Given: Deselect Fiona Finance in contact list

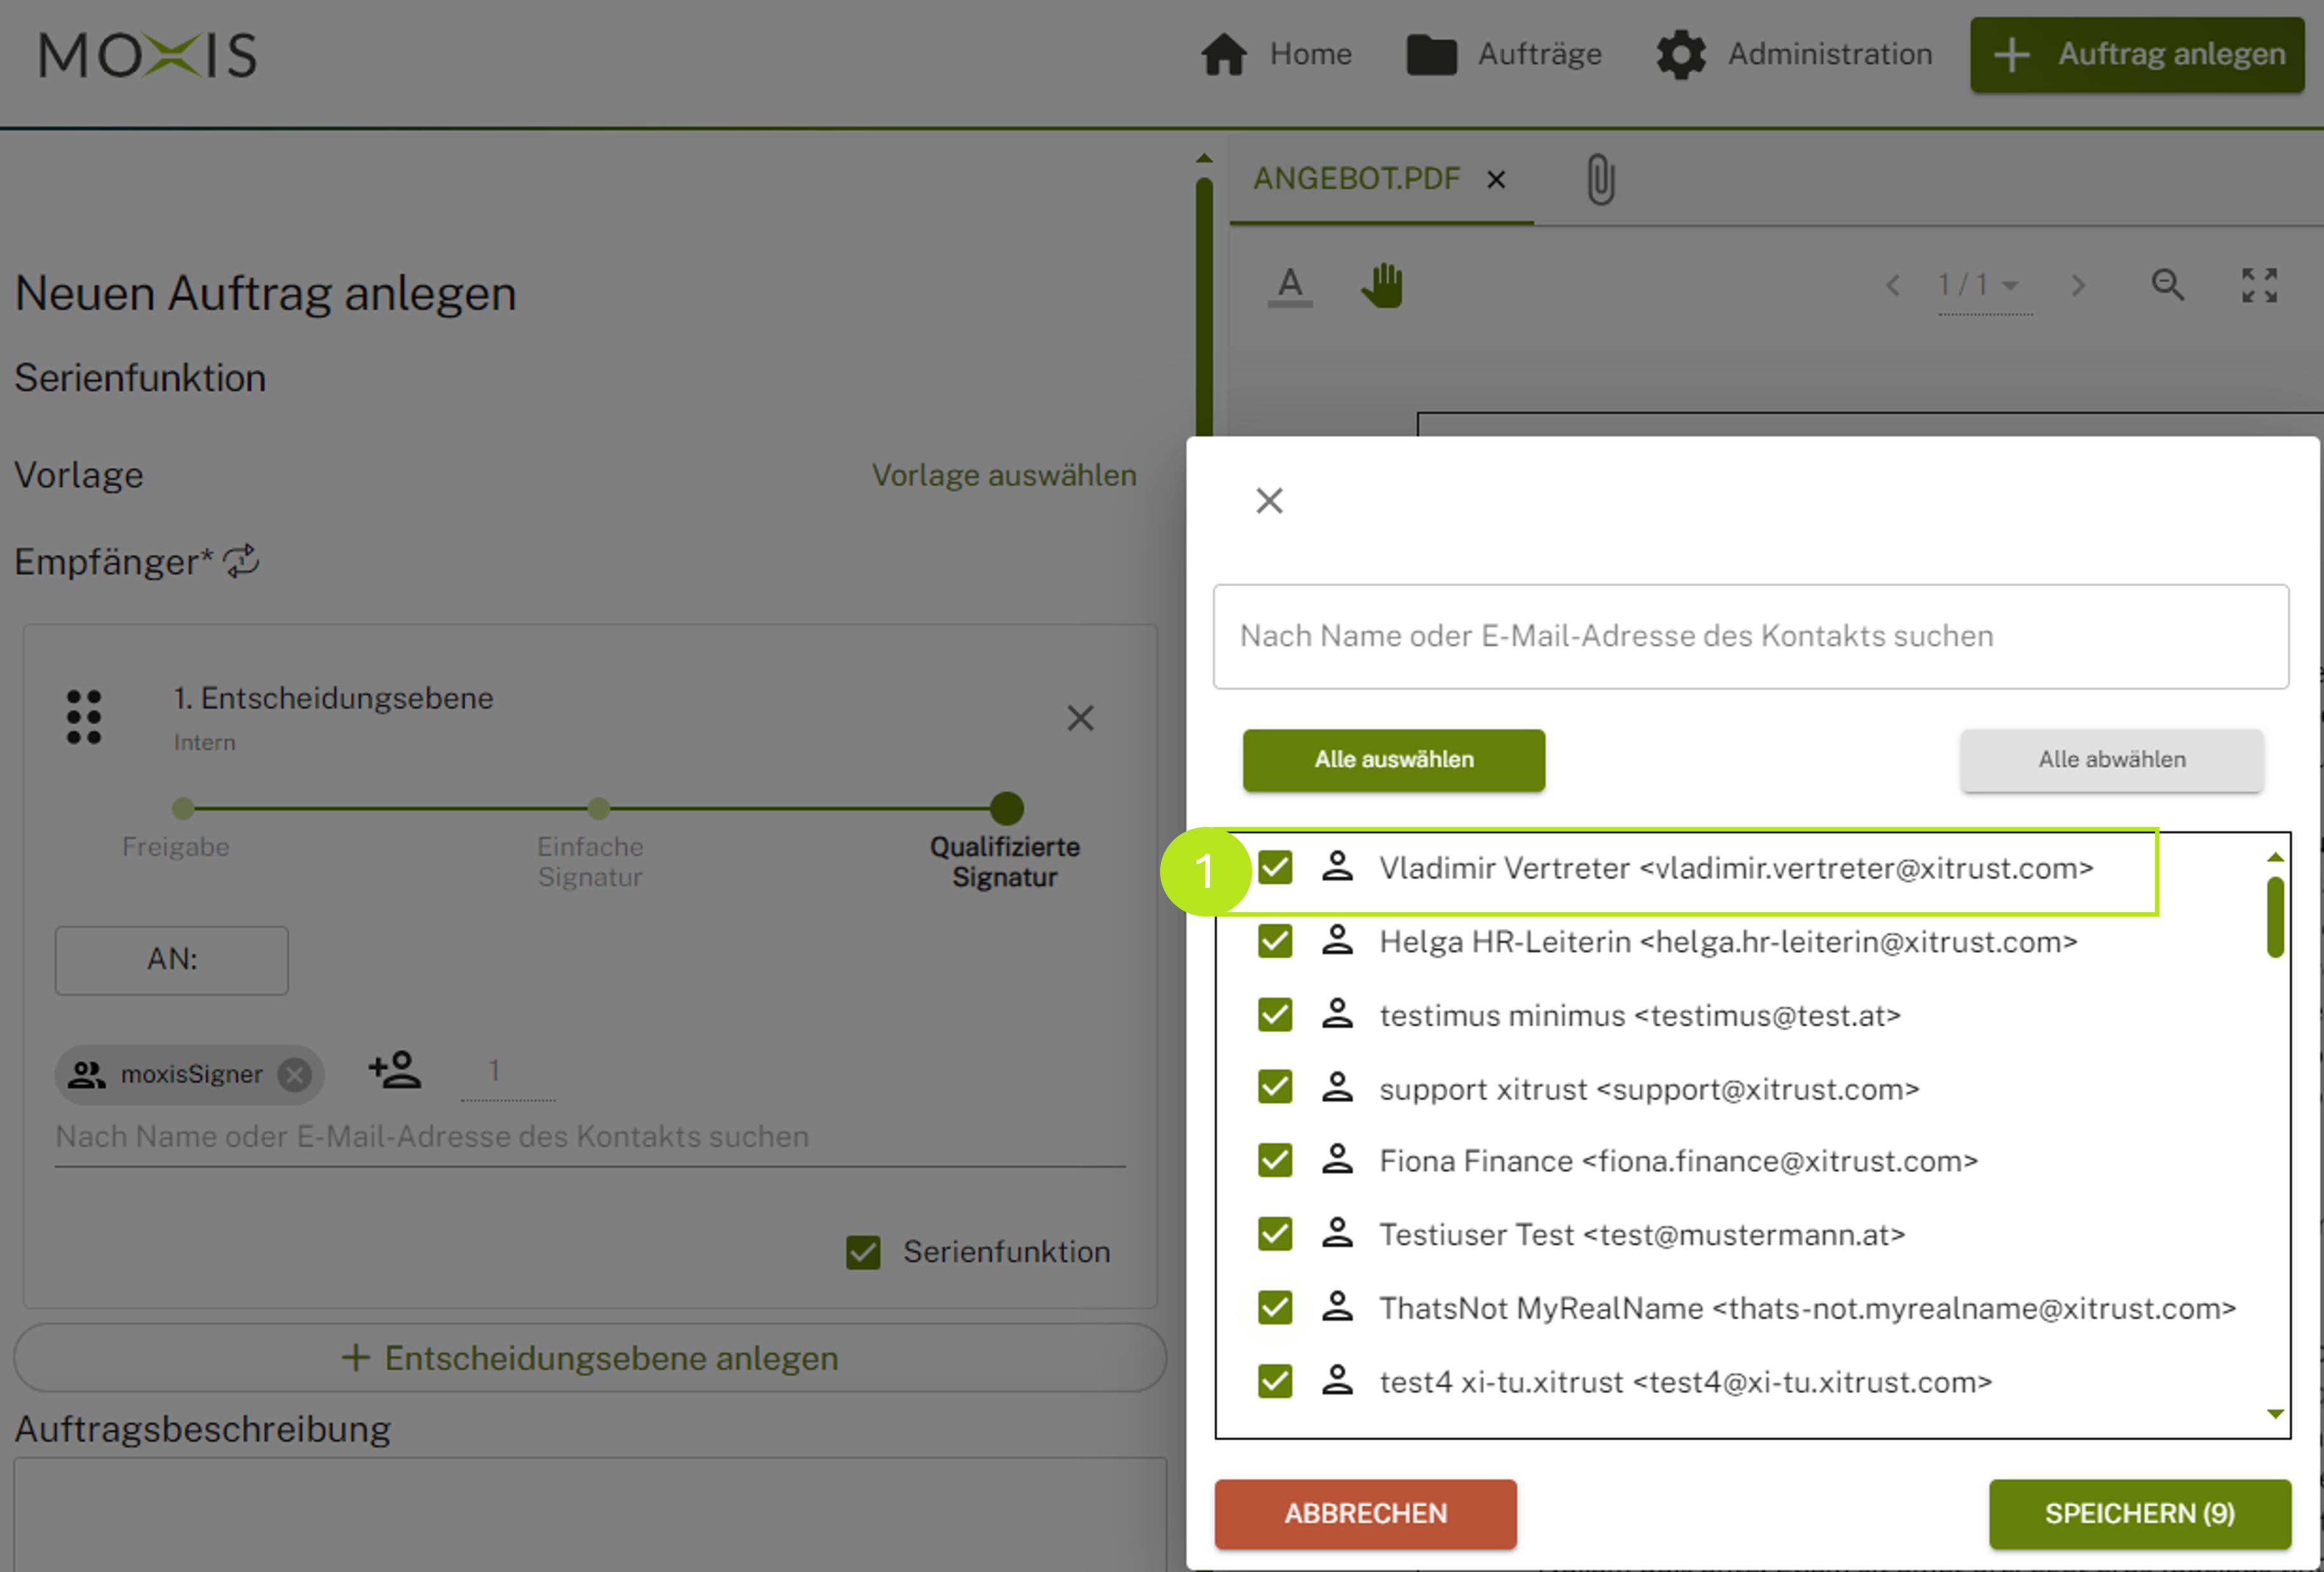Looking at the screenshot, I should tap(1275, 1161).
